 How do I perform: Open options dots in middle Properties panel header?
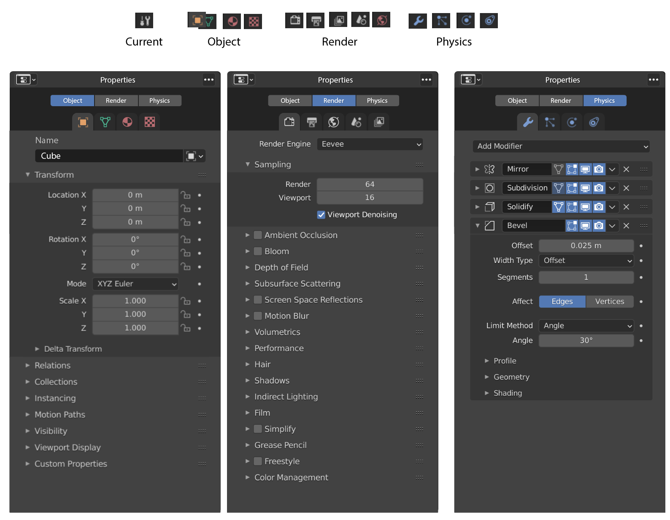tap(427, 80)
